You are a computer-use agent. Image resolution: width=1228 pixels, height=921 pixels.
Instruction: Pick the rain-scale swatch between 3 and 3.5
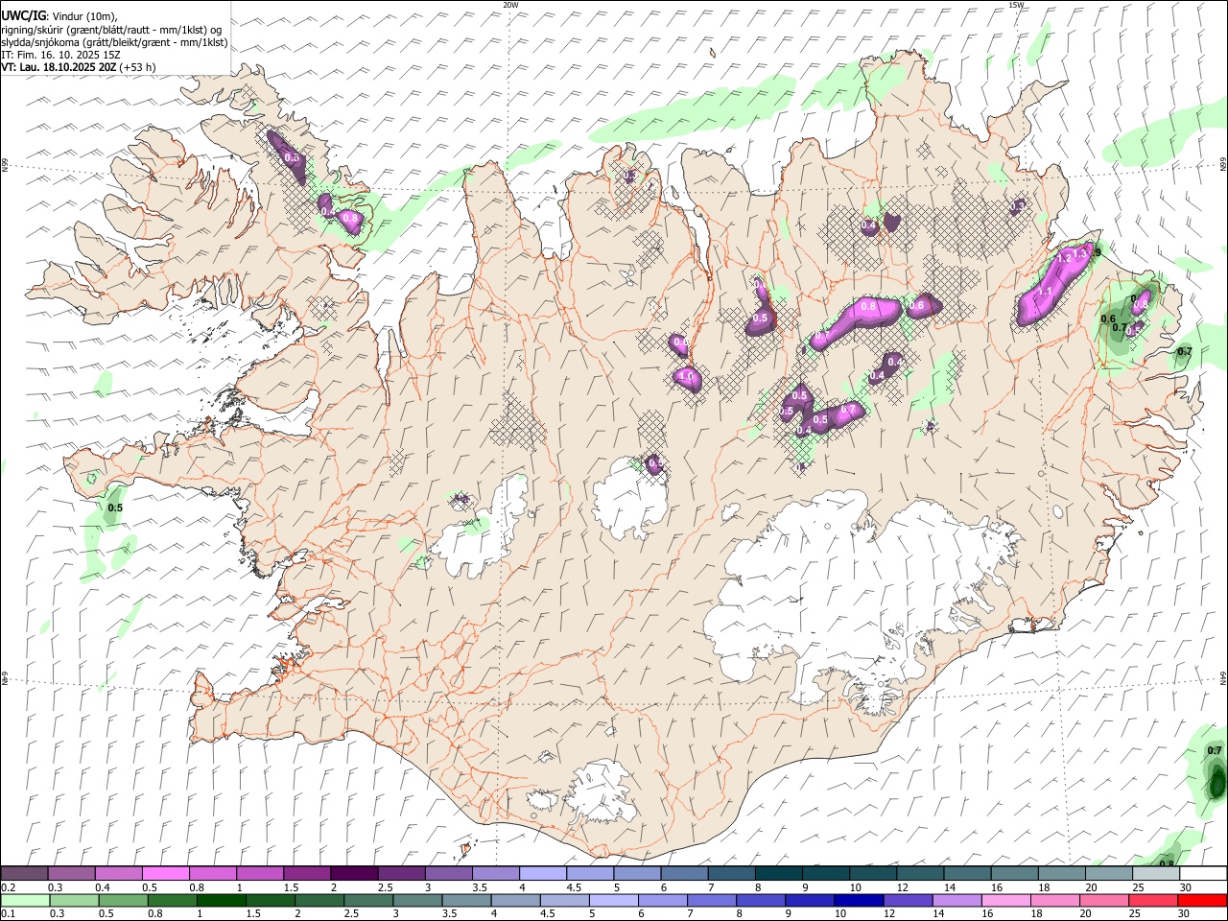click(417, 901)
